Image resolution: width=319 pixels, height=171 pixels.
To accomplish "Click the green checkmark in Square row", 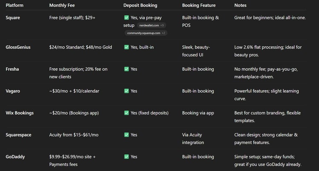I will (x=126, y=17).
